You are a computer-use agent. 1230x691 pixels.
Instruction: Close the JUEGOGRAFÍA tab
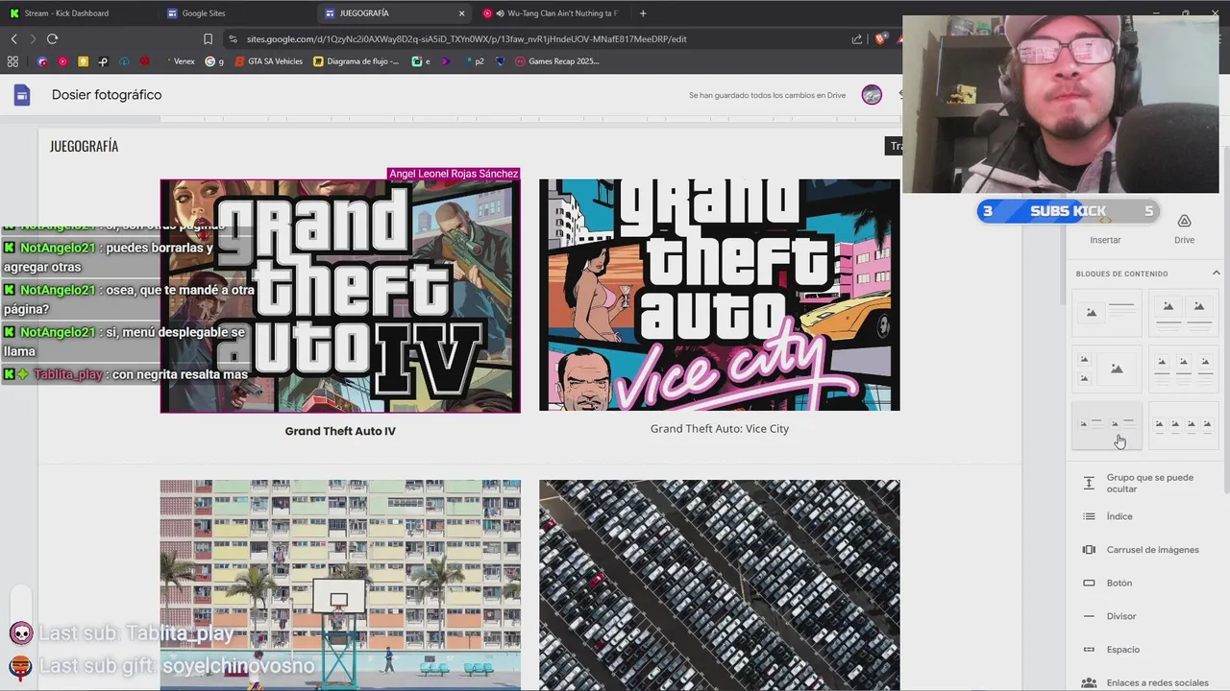461,13
